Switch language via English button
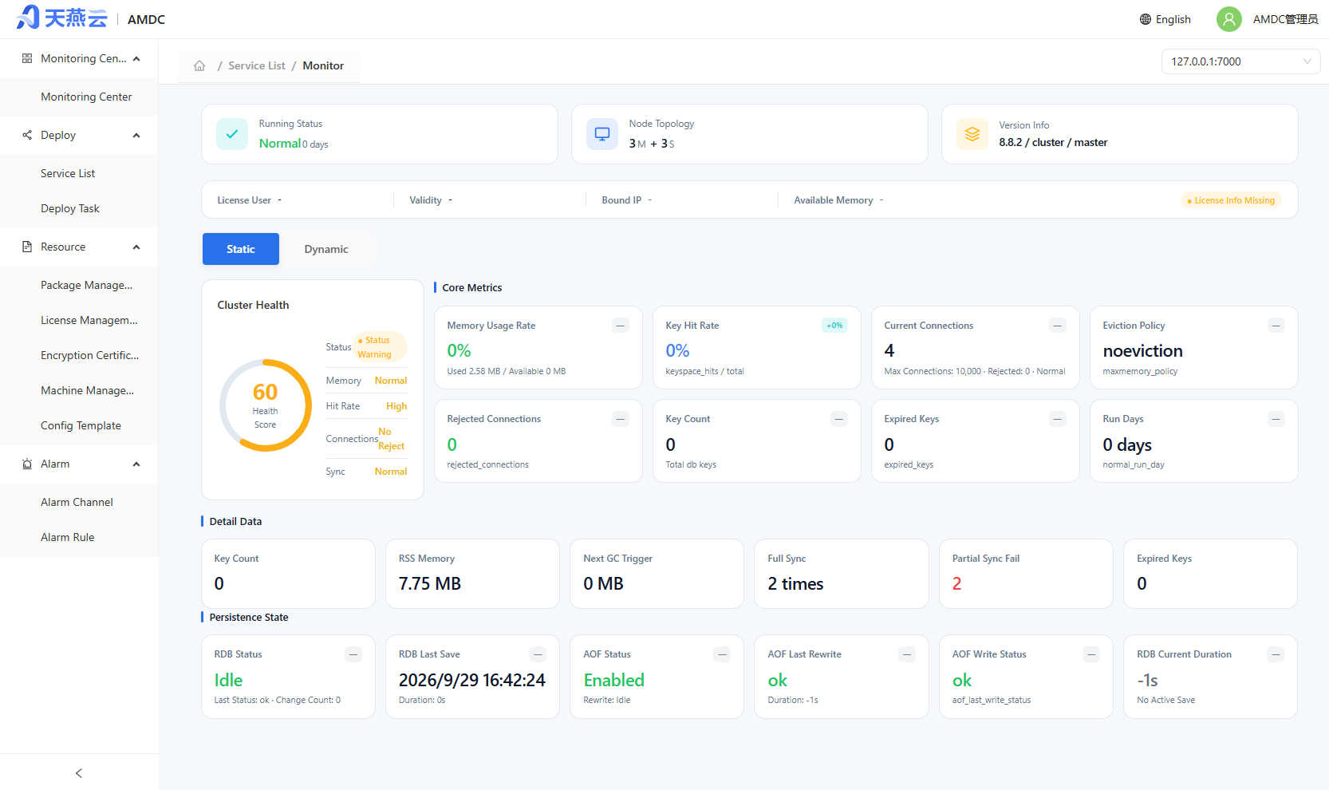Image resolution: width=1329 pixels, height=790 pixels. pyautogui.click(x=1165, y=19)
